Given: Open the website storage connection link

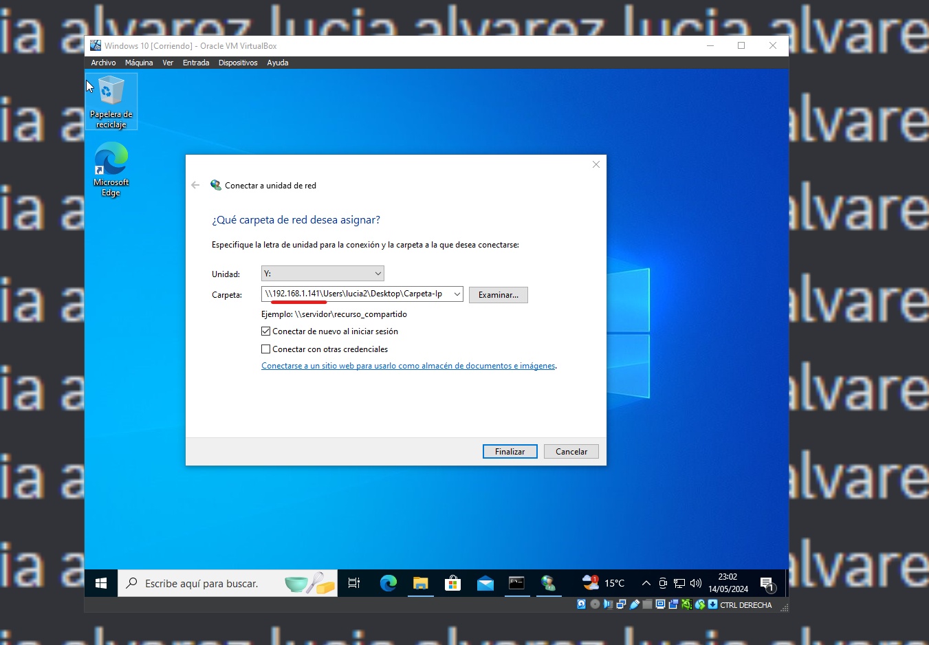Looking at the screenshot, I should click(x=408, y=365).
